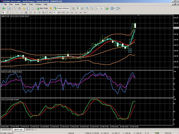Switch chart to line chart type
179x134 pixels.
[82, 8]
